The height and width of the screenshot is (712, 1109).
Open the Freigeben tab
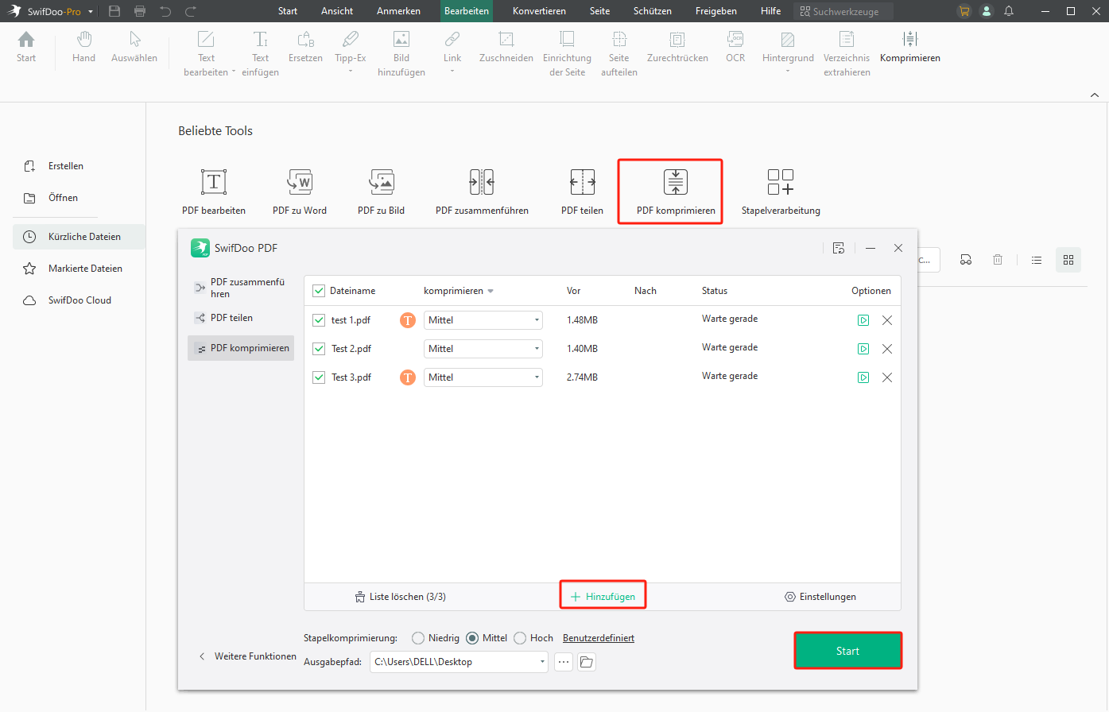(716, 11)
